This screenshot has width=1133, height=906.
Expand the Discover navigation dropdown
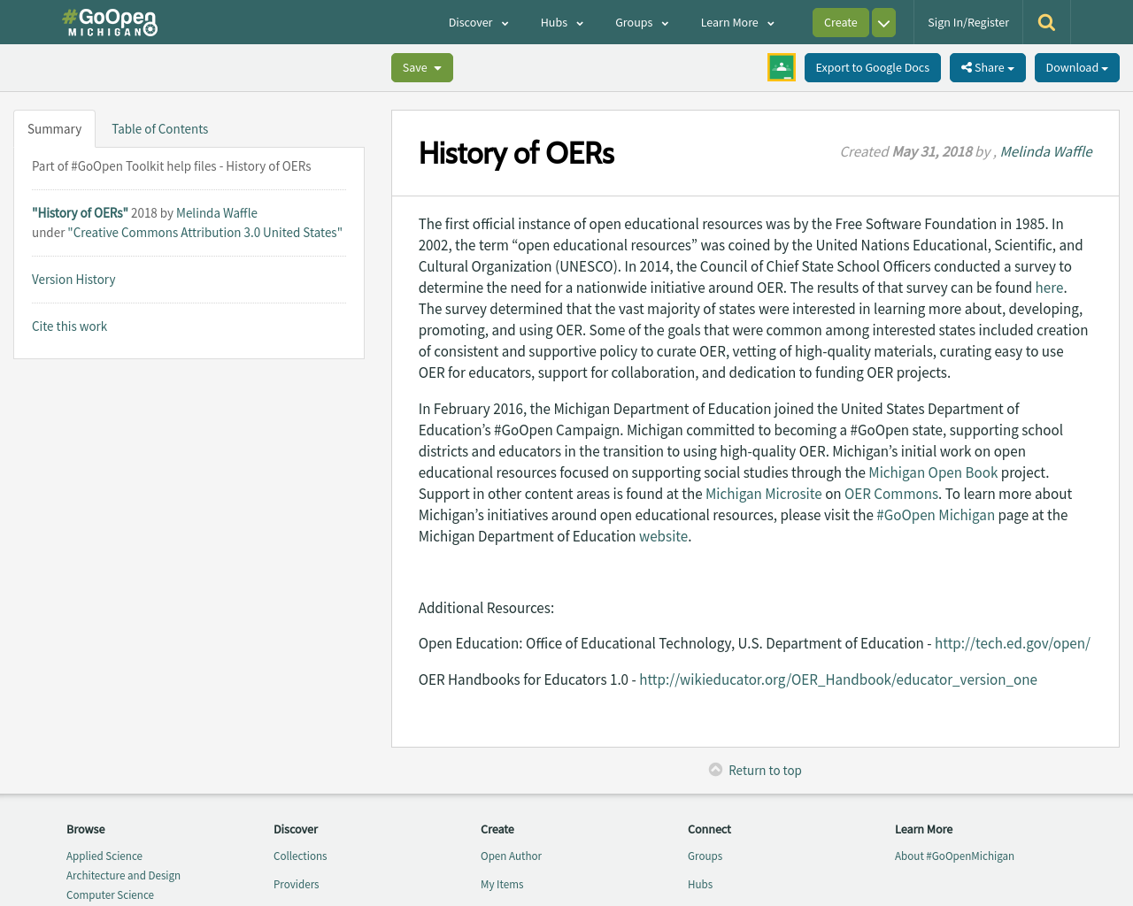click(477, 21)
